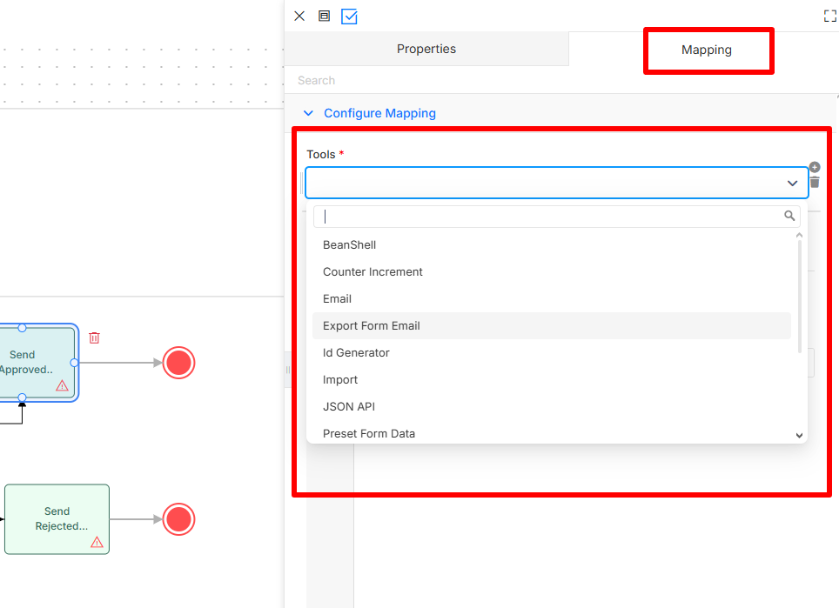Image resolution: width=839 pixels, height=608 pixels.
Task: Delete Send Approved node via red trash
Action: pyautogui.click(x=94, y=337)
